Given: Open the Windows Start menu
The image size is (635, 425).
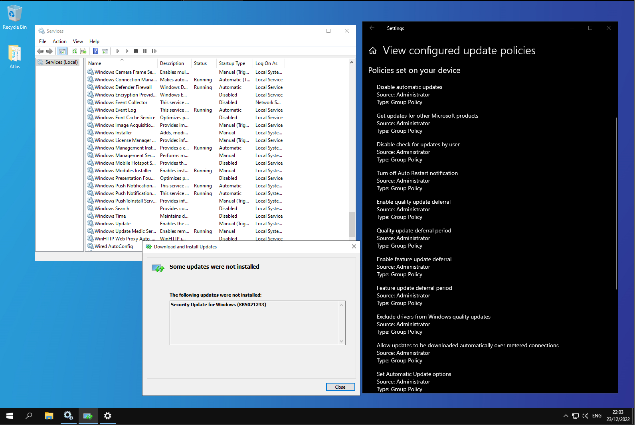Looking at the screenshot, I should click(x=10, y=416).
